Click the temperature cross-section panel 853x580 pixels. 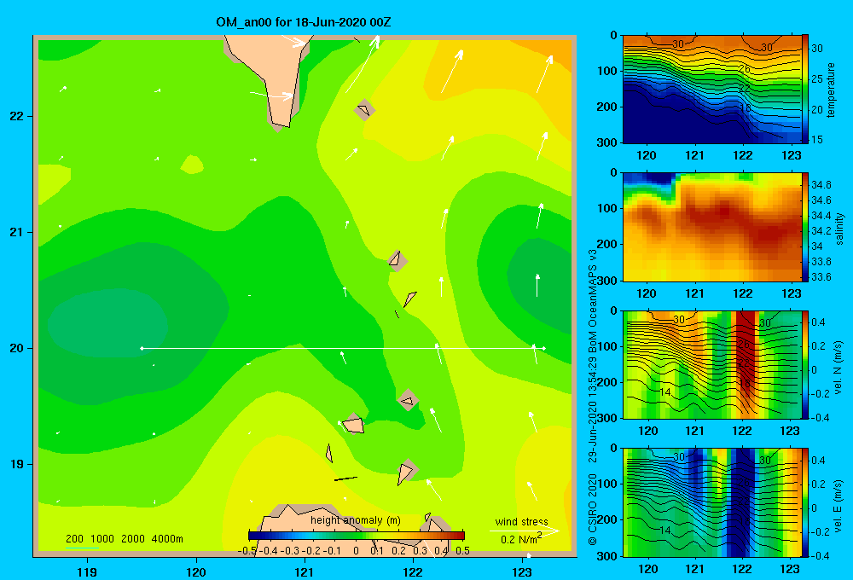(x=712, y=90)
